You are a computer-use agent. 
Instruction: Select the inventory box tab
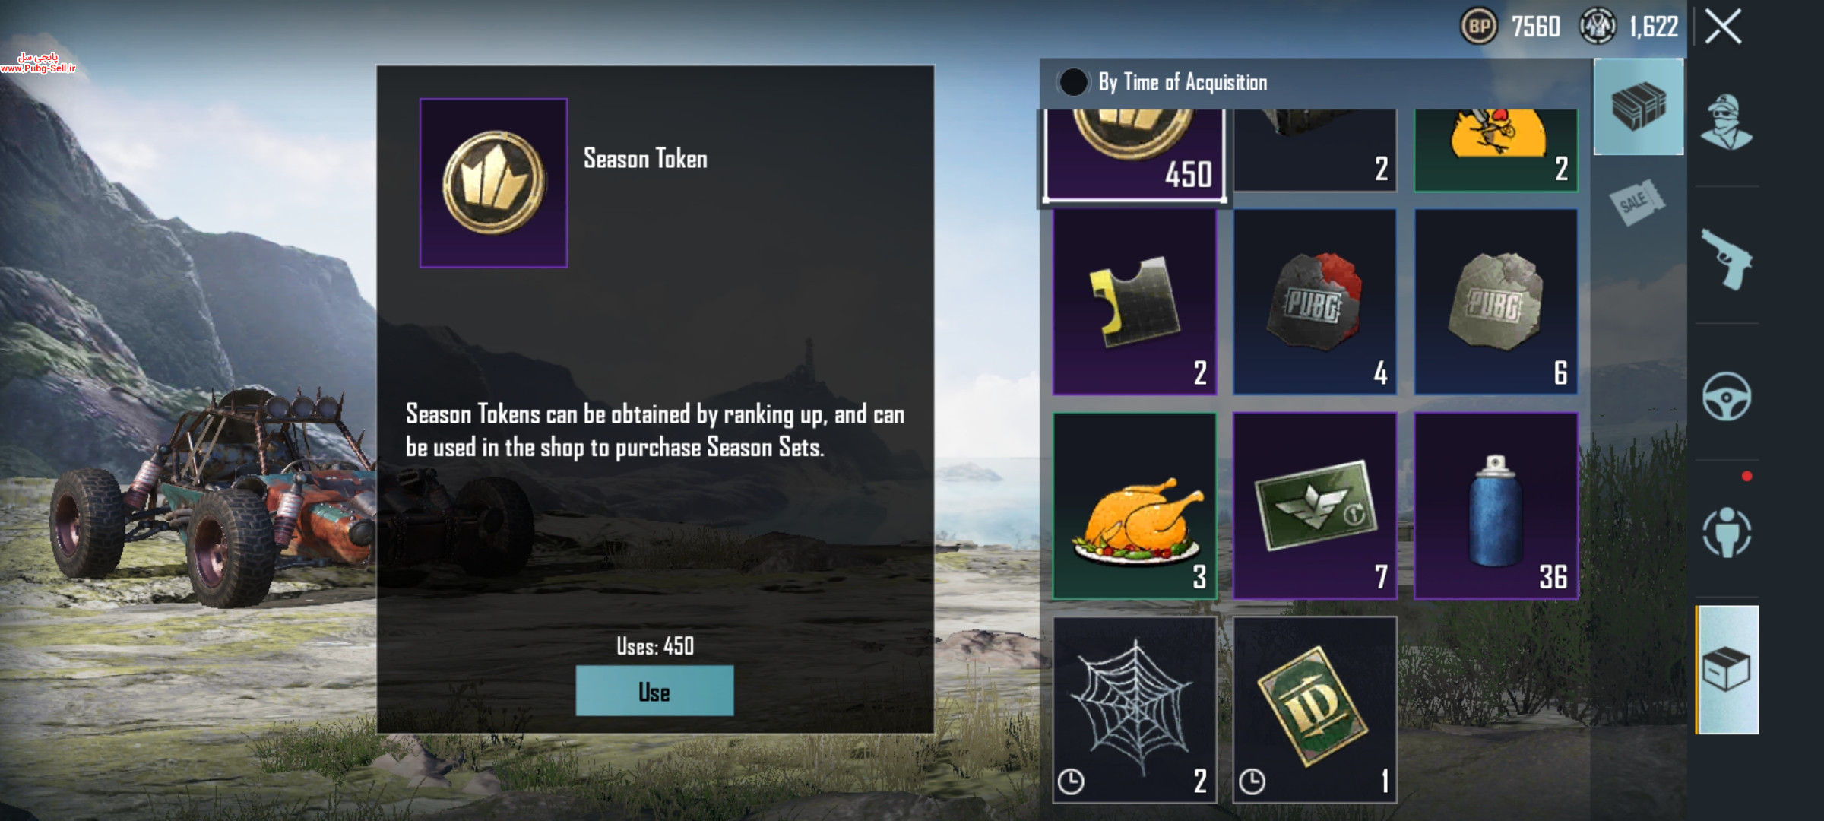click(1727, 670)
